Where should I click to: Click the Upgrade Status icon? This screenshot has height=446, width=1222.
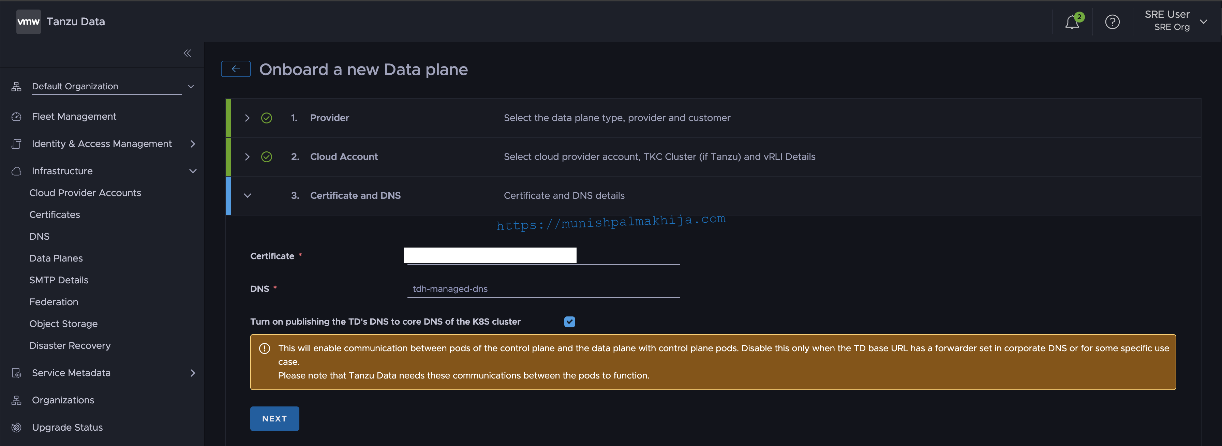(17, 428)
